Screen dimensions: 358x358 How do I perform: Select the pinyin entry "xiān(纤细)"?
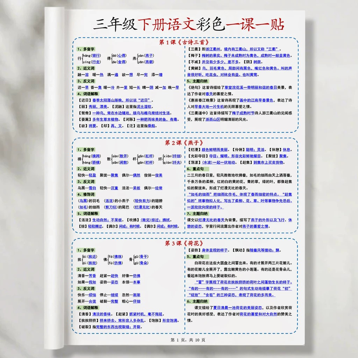pos(172,156)
